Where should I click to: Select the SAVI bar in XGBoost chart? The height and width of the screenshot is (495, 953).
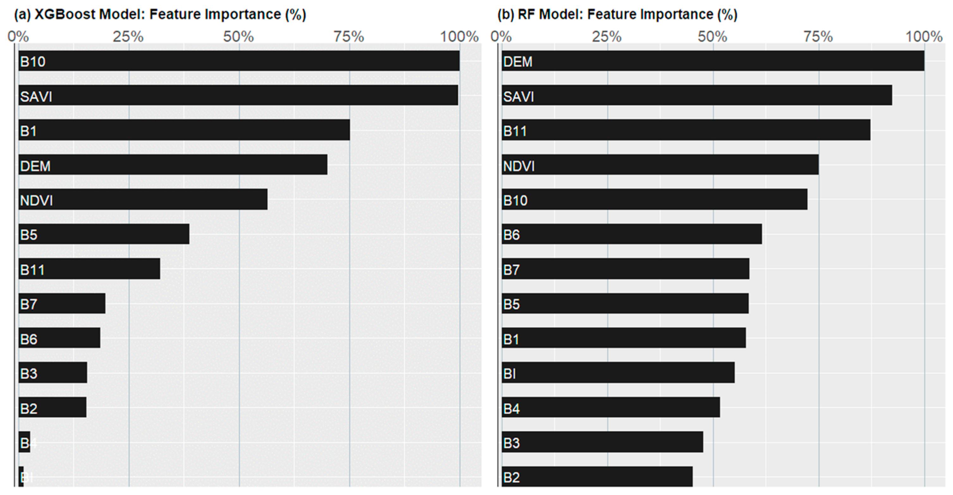coord(238,95)
